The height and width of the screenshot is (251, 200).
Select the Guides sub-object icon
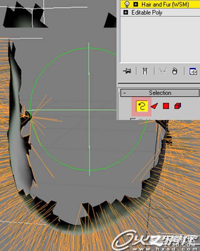click(142, 106)
